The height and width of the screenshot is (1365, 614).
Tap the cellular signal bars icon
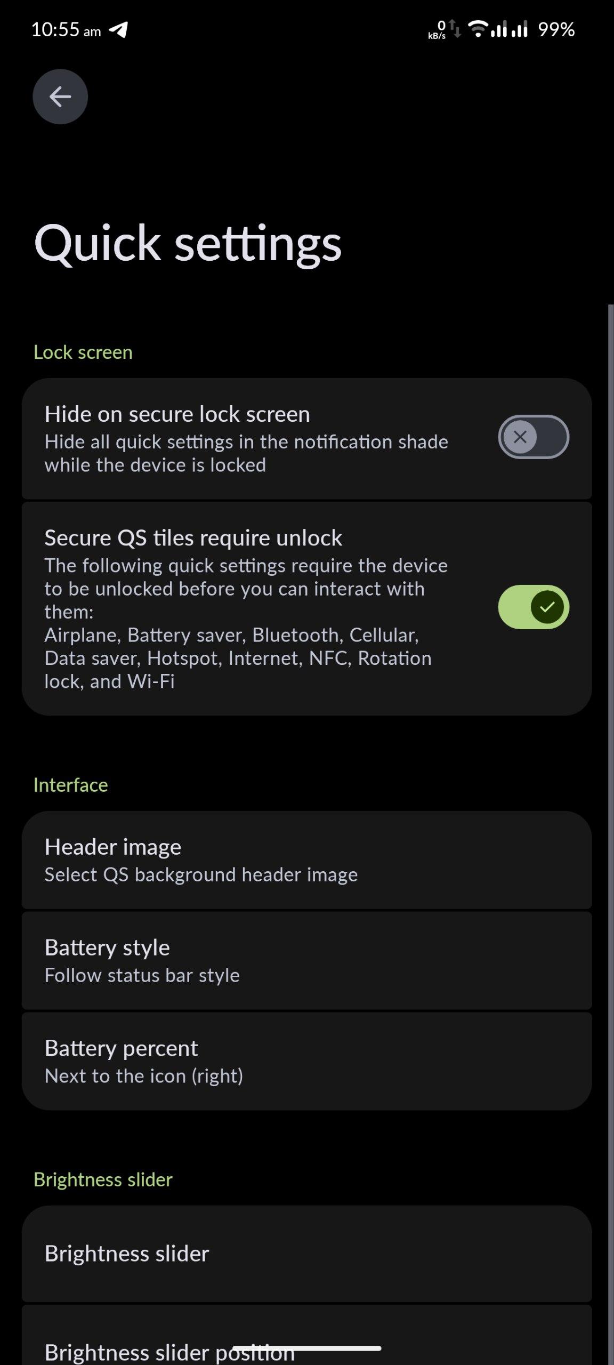pos(509,29)
